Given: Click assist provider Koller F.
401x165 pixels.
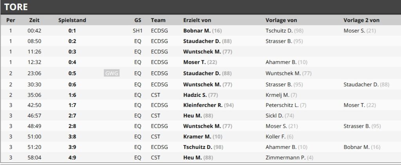Looking at the screenshot, I should [x=275, y=137].
